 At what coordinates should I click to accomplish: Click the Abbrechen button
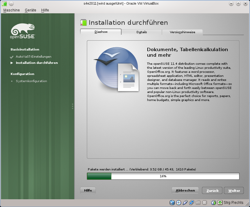point(185,191)
